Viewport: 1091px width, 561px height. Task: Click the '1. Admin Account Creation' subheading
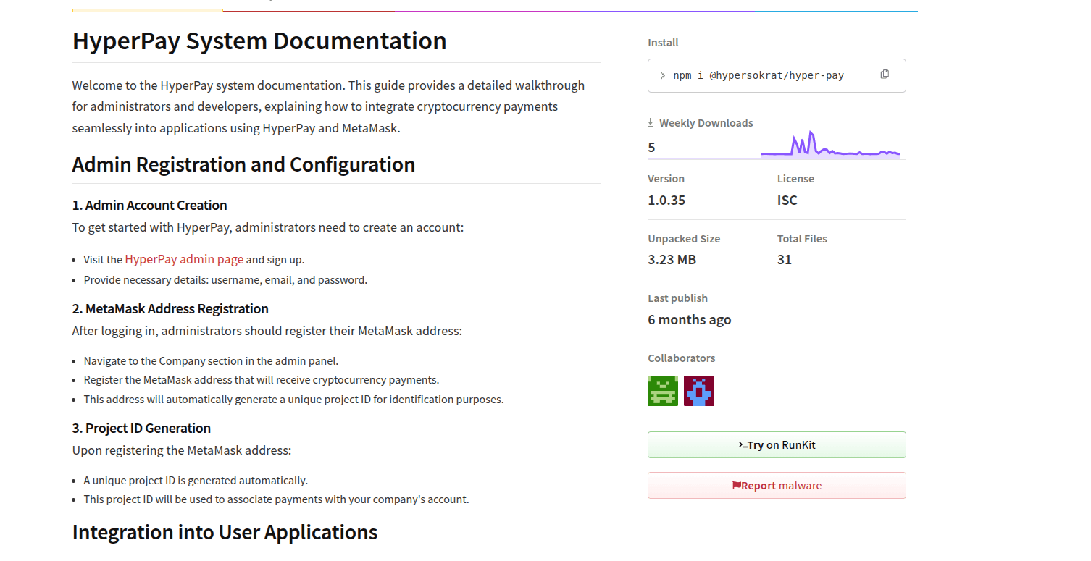coord(150,206)
